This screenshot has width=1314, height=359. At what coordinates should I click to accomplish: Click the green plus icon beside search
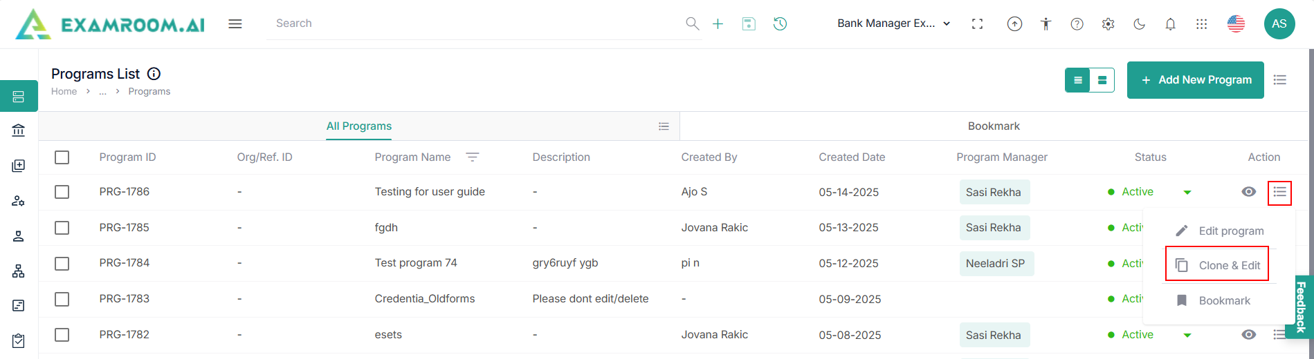tap(718, 23)
